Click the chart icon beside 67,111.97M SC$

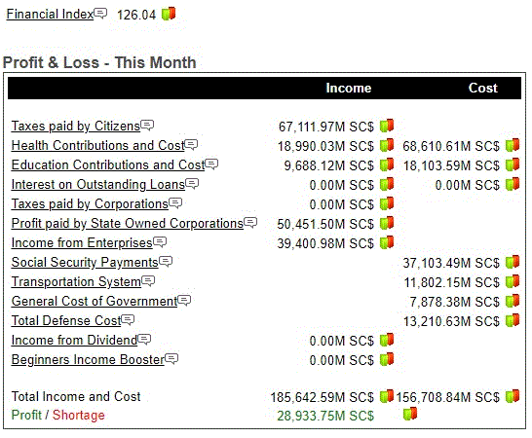click(387, 126)
